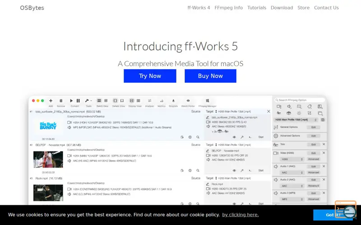The image size is (361, 225).
Task: Save preset using the floppy disk icon
Action: click(x=323, y=120)
